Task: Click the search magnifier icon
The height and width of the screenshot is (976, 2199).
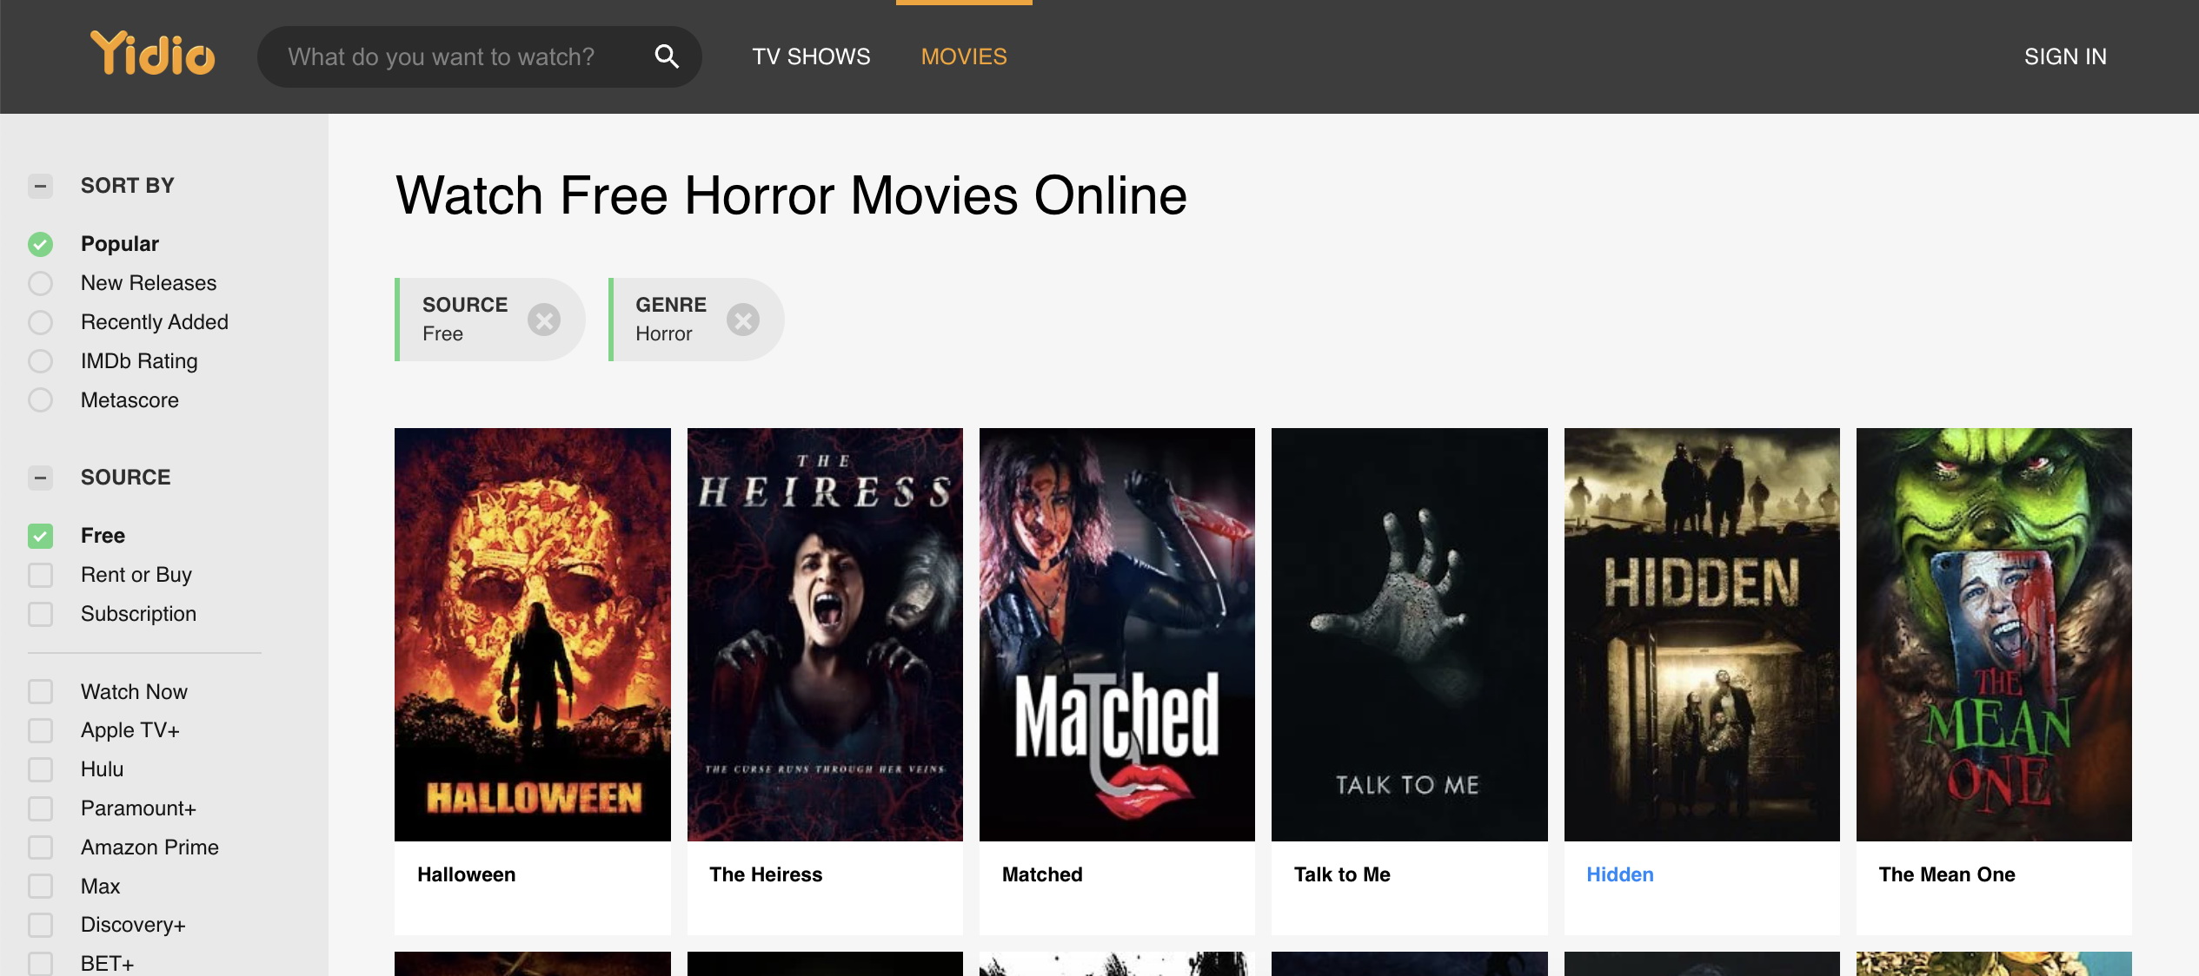Action: click(x=667, y=56)
